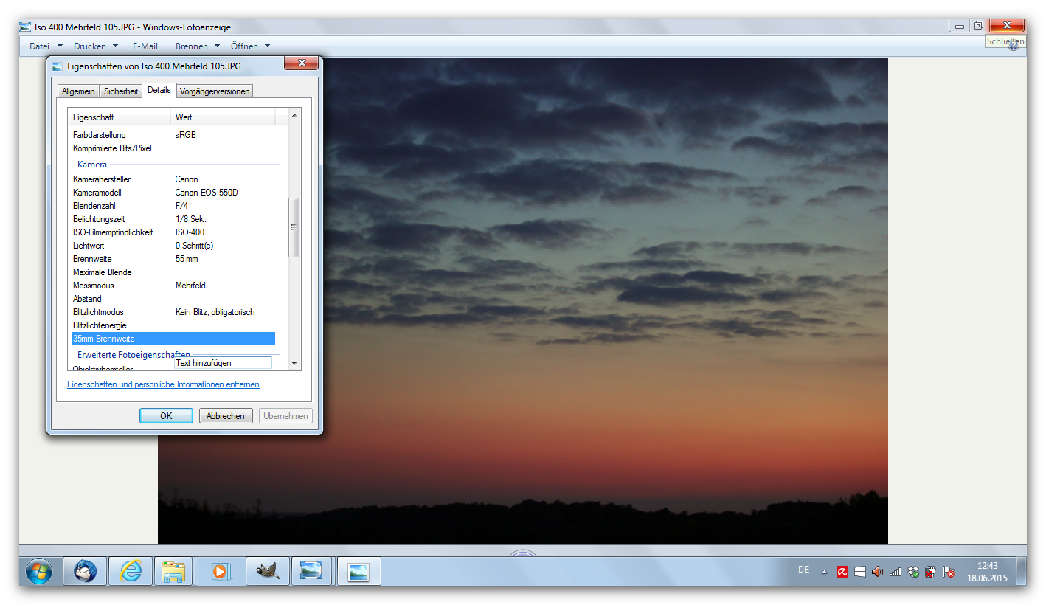
Task: Select the Maximale Blende row
Action: 173,272
